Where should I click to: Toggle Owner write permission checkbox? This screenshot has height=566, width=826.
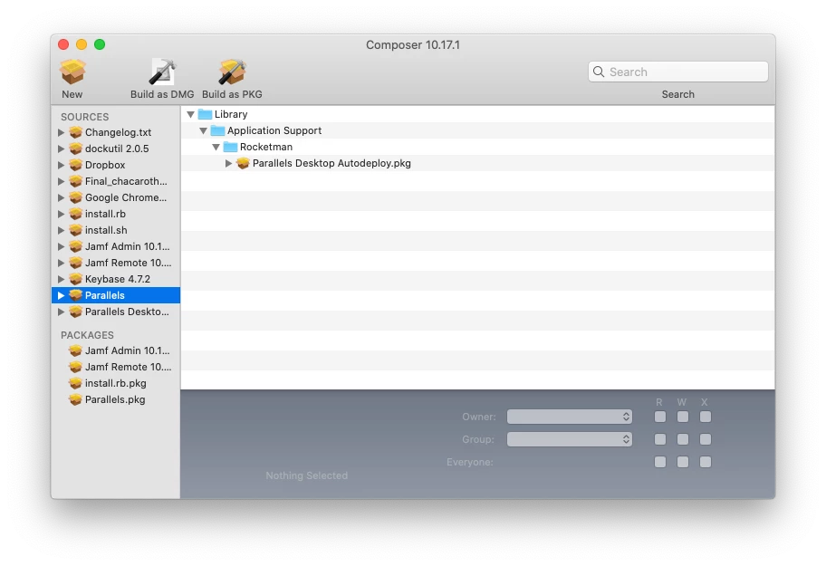[x=683, y=417]
